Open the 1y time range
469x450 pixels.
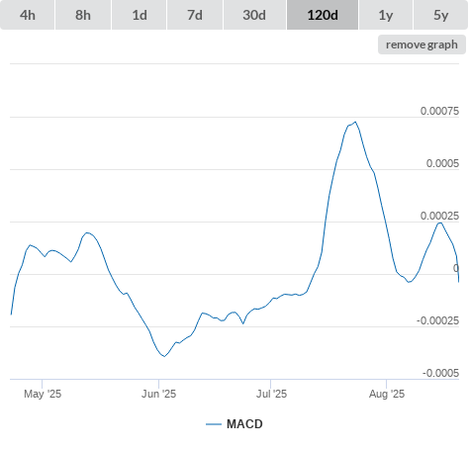[386, 15]
